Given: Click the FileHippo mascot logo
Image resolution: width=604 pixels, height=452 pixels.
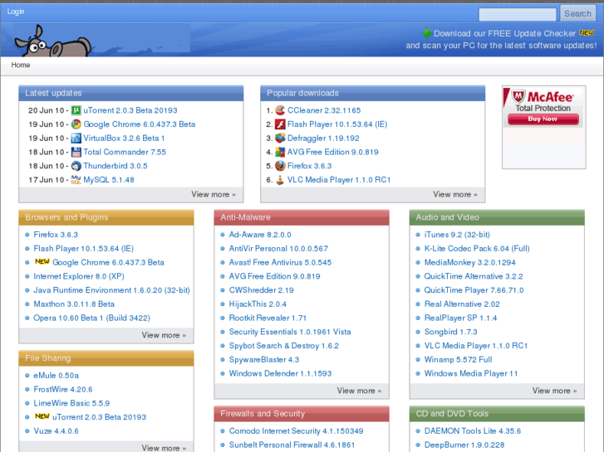Looking at the screenshot, I should 53,41.
